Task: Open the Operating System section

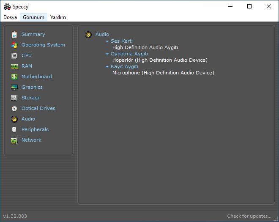Action: (43, 45)
